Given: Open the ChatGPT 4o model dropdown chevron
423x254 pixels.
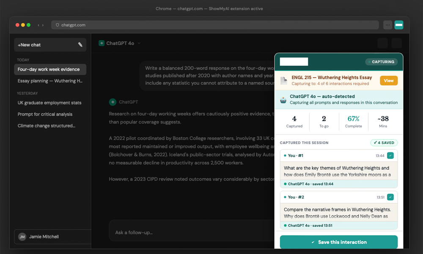Looking at the screenshot, I should (139, 43).
